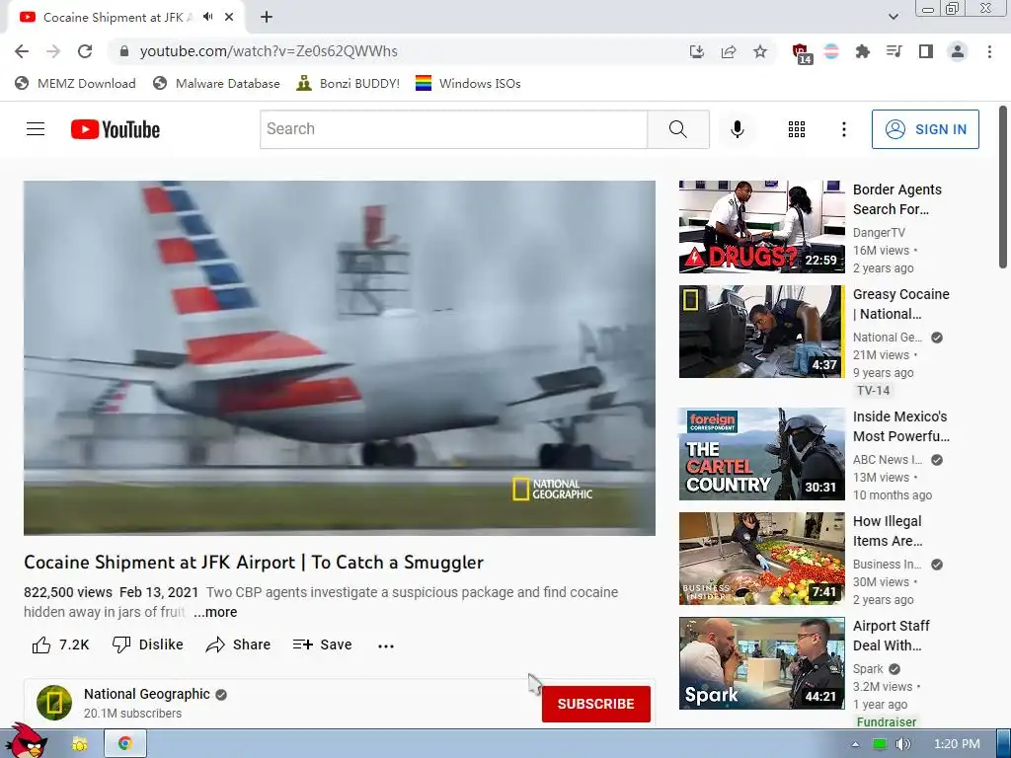Open Airport Staff Deal With title
This screenshot has width=1011, height=758.
point(892,636)
